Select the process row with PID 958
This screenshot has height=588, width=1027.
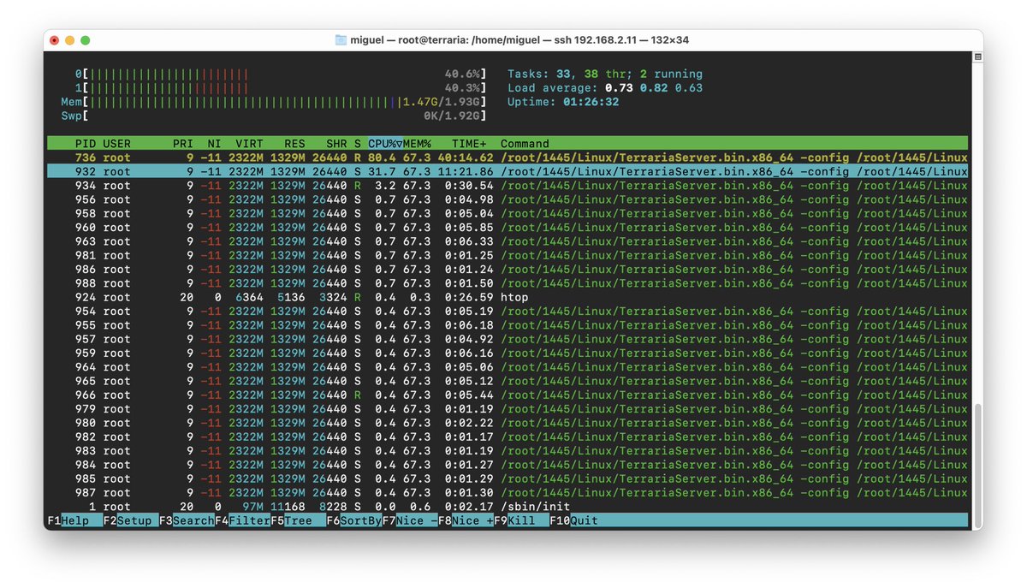508,213
